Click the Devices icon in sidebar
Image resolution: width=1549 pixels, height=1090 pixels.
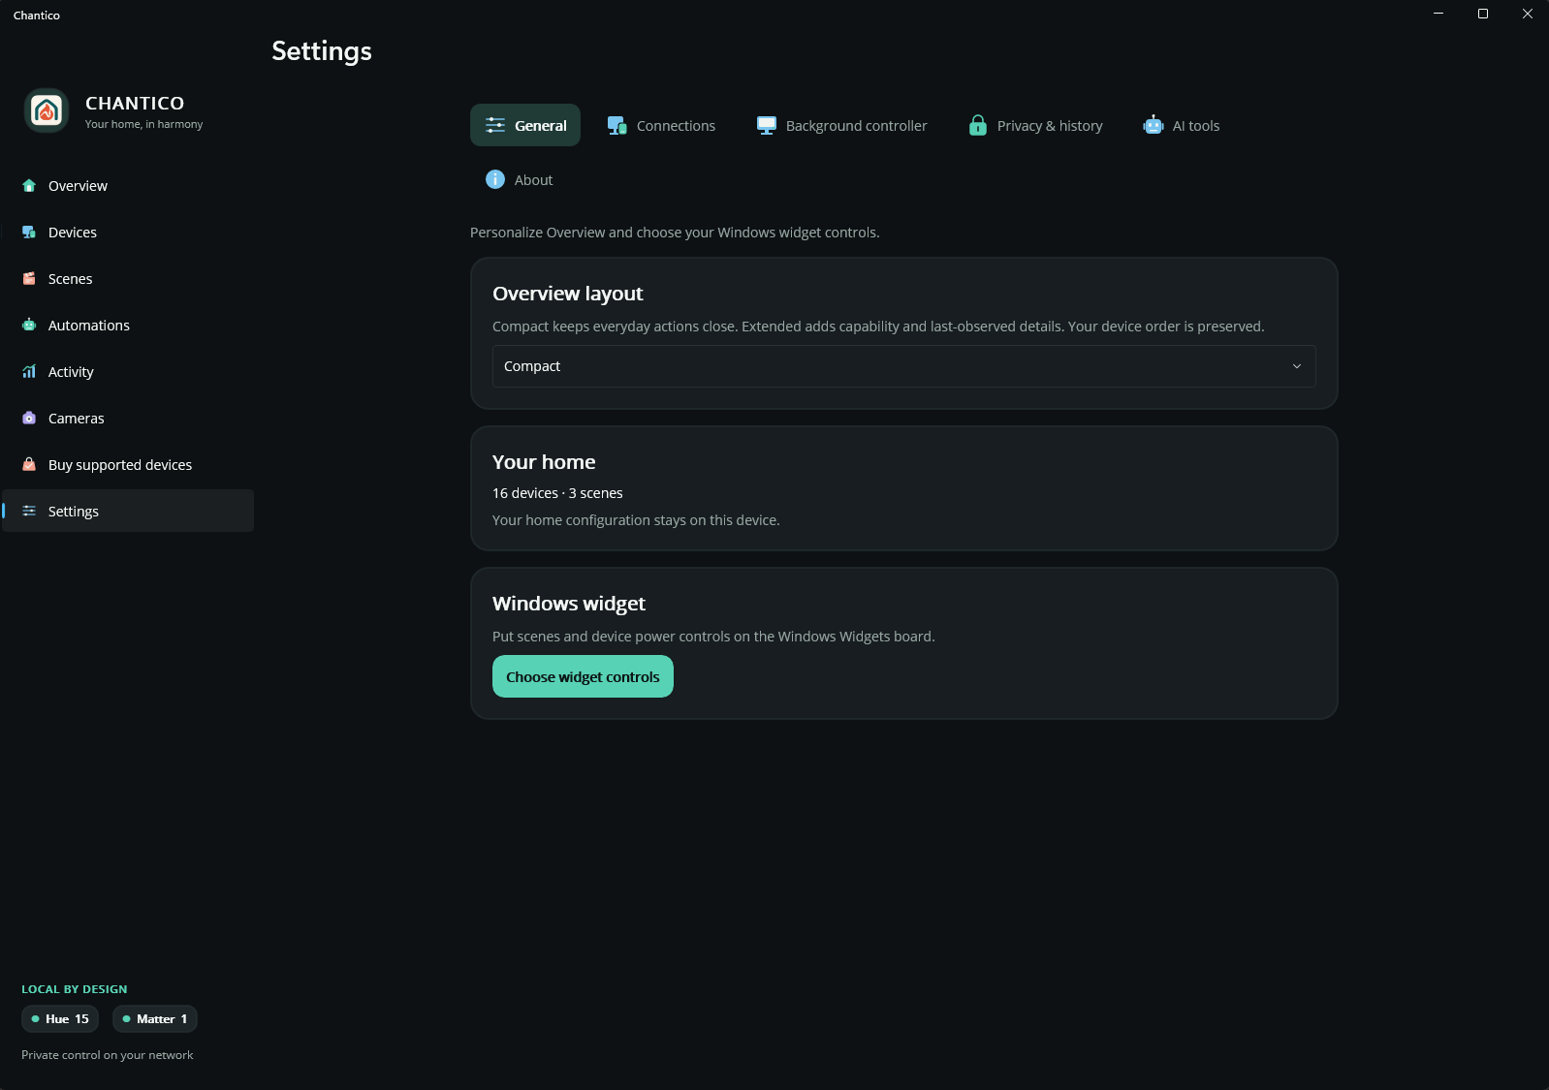tap(29, 233)
